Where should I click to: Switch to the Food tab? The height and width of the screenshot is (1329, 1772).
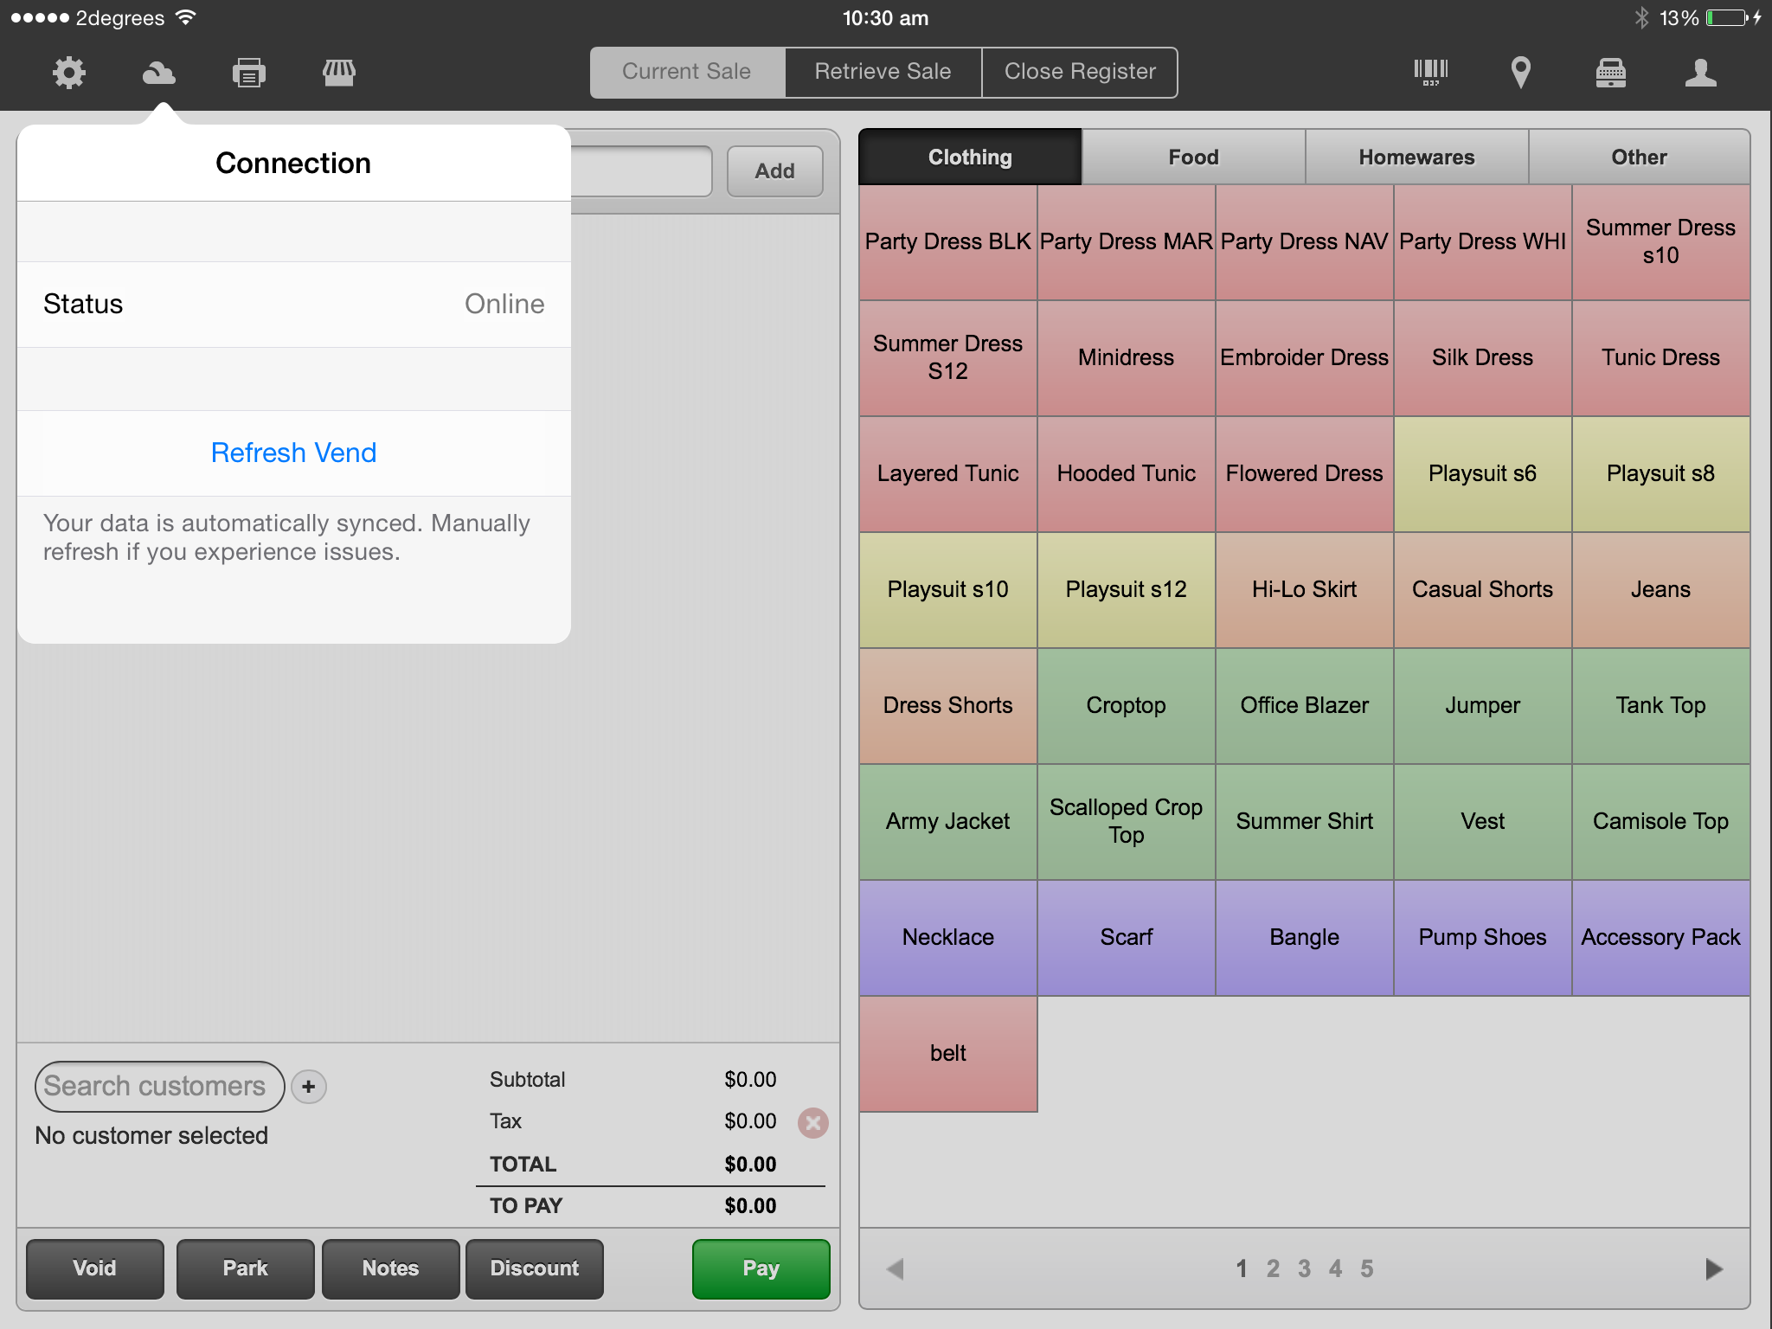(1193, 157)
